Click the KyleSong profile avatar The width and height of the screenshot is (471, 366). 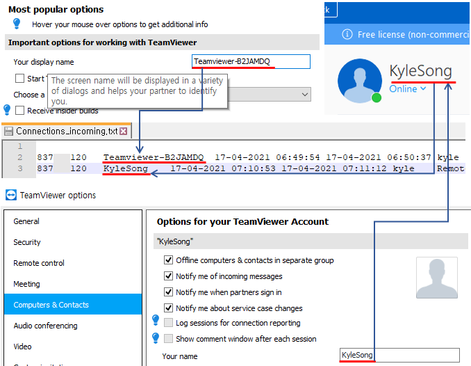pyautogui.click(x=360, y=81)
